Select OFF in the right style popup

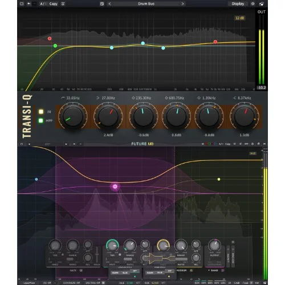point(170,271)
